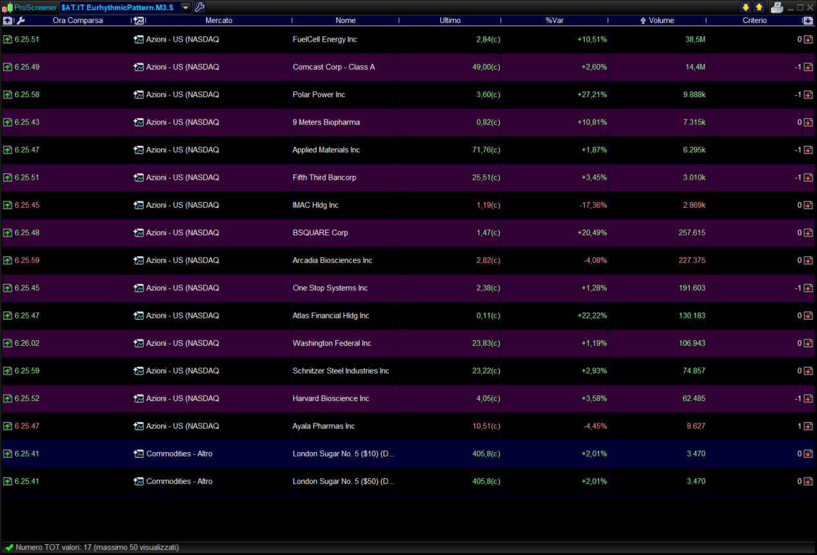Image resolution: width=817 pixels, height=555 pixels.
Task: Click the 71,76(c) last price value
Action: tap(486, 150)
